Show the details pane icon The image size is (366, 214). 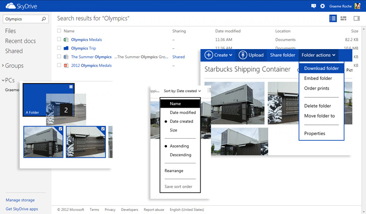[x=356, y=18]
